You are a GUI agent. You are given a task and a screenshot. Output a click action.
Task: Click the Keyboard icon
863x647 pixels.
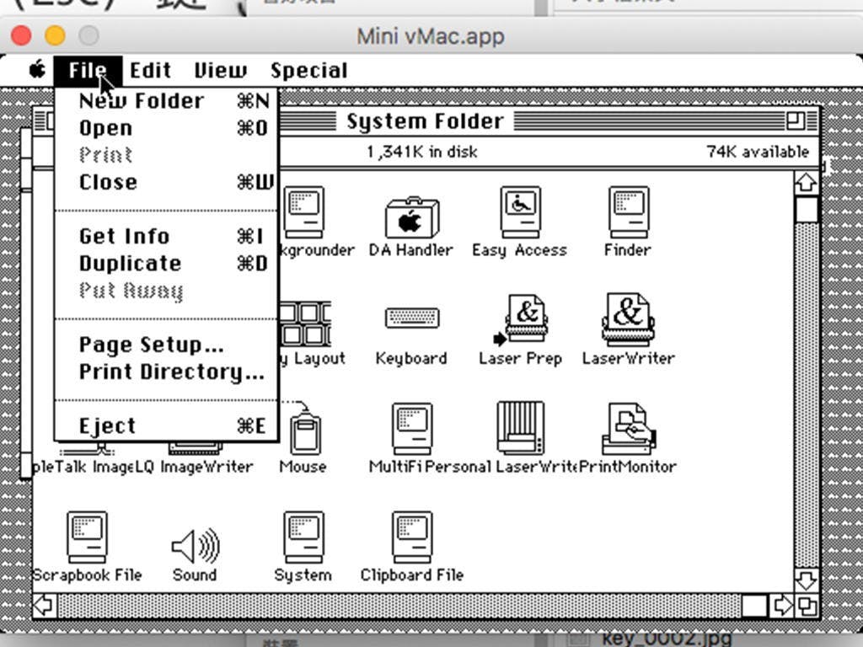pyautogui.click(x=412, y=318)
